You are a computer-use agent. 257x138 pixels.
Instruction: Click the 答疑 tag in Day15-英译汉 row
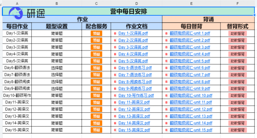click(96, 130)
